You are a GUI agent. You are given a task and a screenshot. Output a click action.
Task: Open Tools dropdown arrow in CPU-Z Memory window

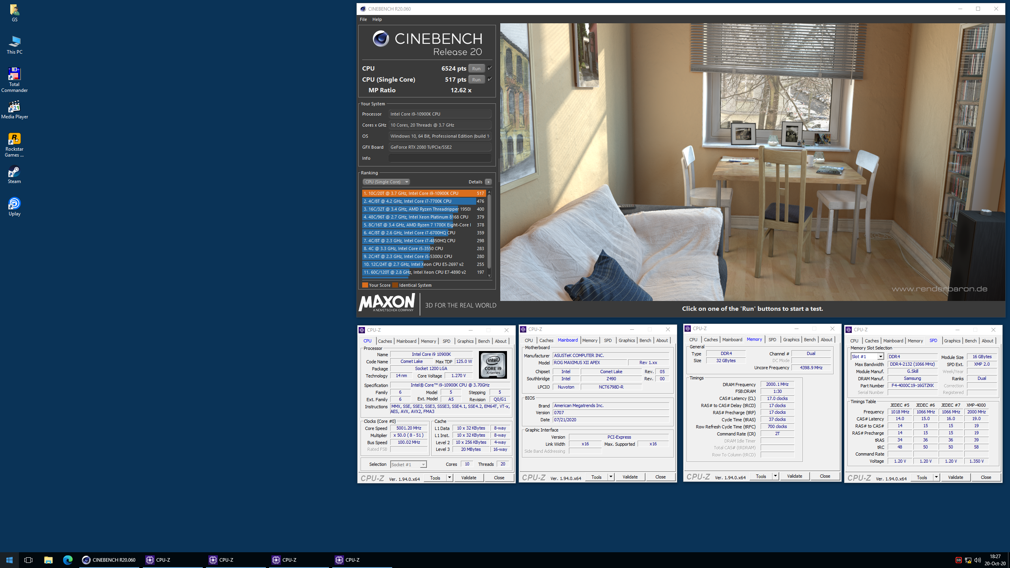(775, 476)
